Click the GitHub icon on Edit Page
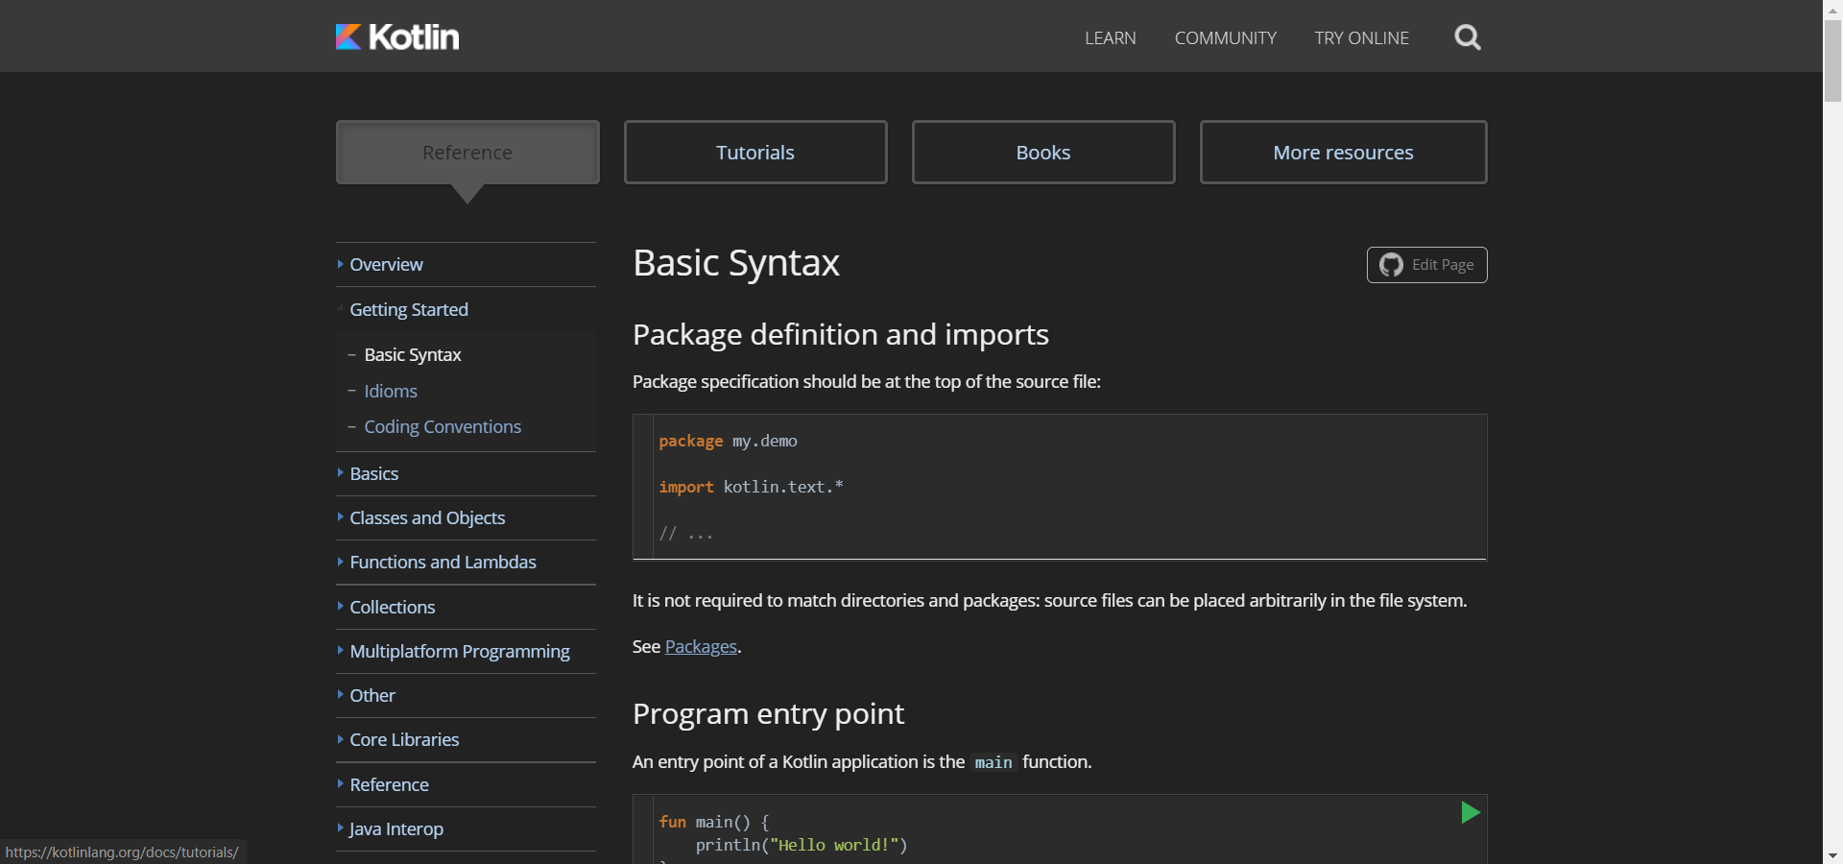The width and height of the screenshot is (1843, 864). coord(1391,265)
